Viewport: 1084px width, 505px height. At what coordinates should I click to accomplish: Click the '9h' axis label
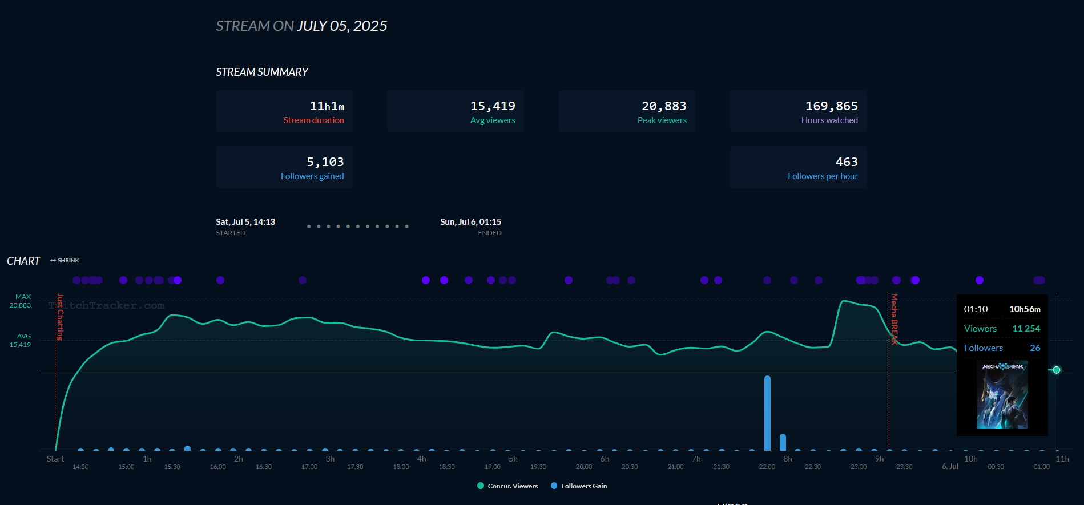click(x=880, y=459)
